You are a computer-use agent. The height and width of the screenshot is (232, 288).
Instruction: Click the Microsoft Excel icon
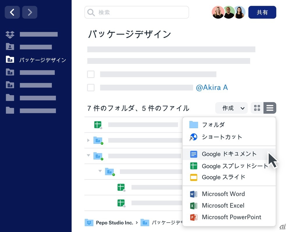click(193, 206)
